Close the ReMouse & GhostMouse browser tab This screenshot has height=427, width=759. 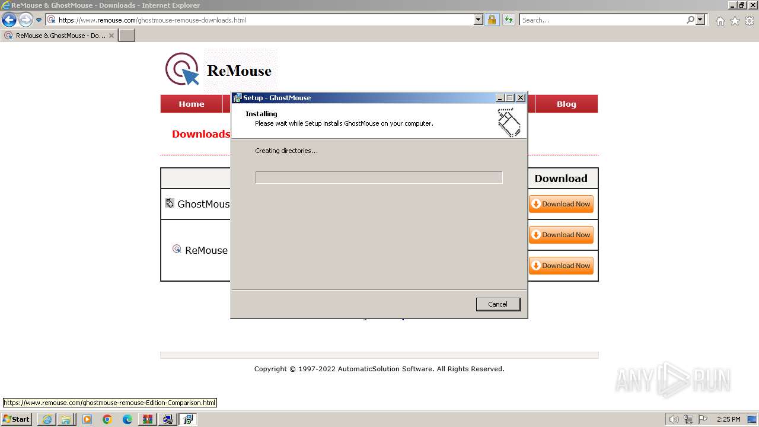[x=111, y=36]
